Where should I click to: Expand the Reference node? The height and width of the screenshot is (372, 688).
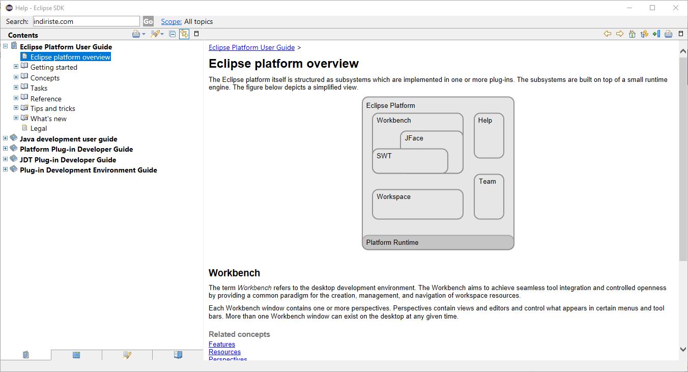pos(16,98)
